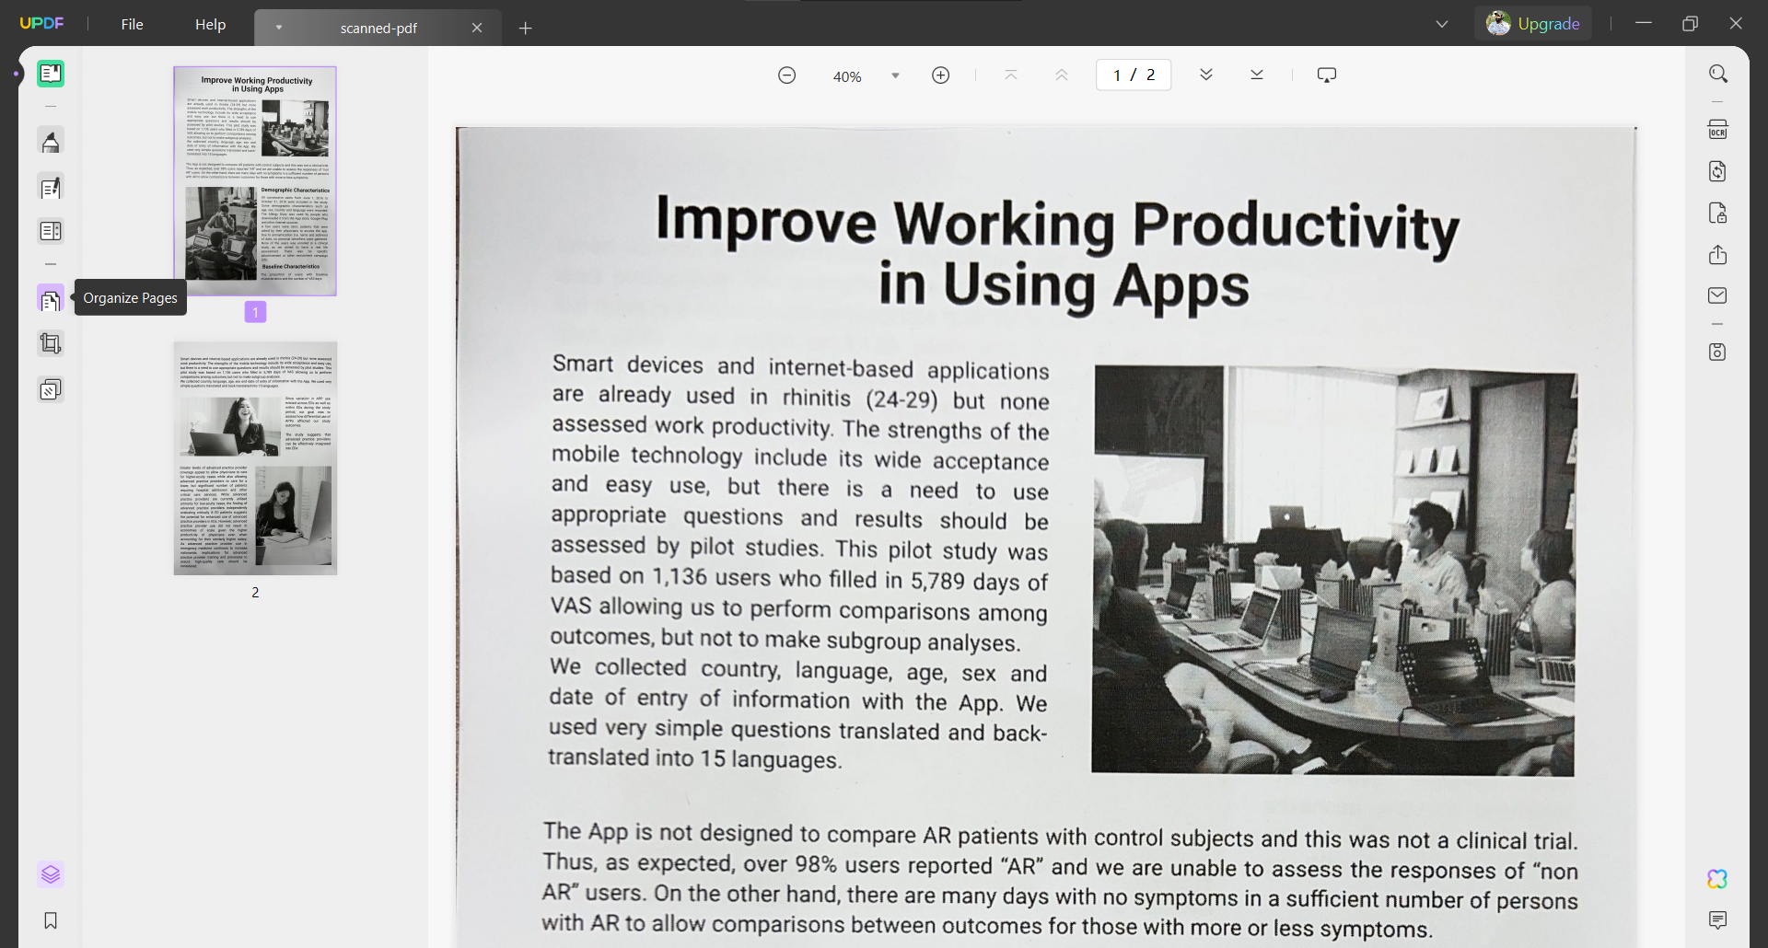Select the page 1 thumbnail
Screen dimensions: 1768x948
255,180
